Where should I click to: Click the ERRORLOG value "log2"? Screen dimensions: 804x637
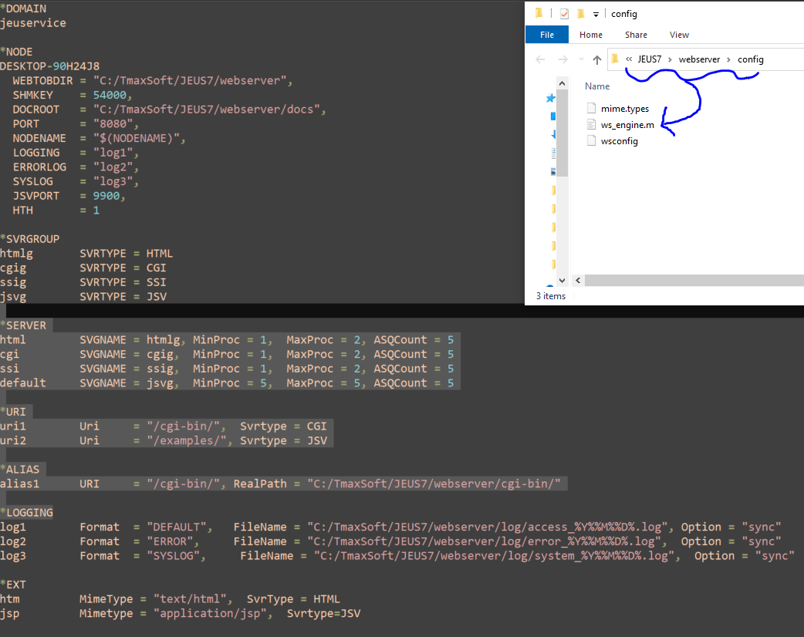pyautogui.click(x=113, y=167)
